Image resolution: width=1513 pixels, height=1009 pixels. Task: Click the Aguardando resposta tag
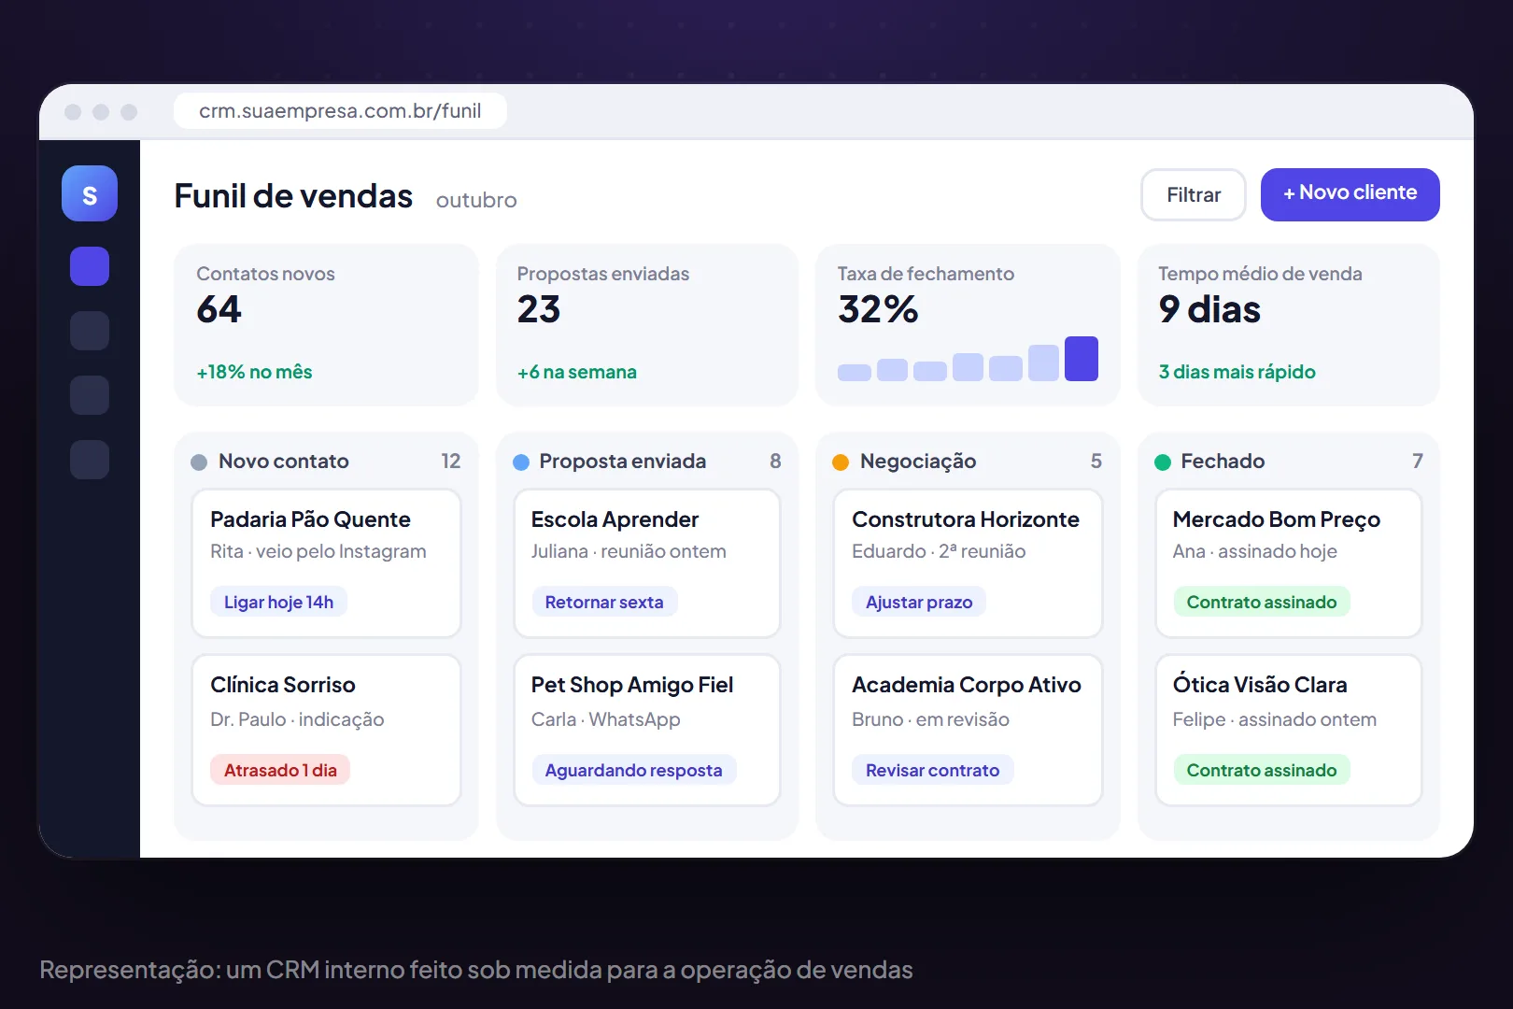633,770
